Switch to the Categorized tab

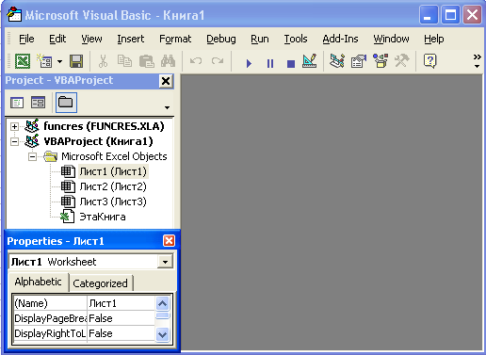tap(101, 283)
